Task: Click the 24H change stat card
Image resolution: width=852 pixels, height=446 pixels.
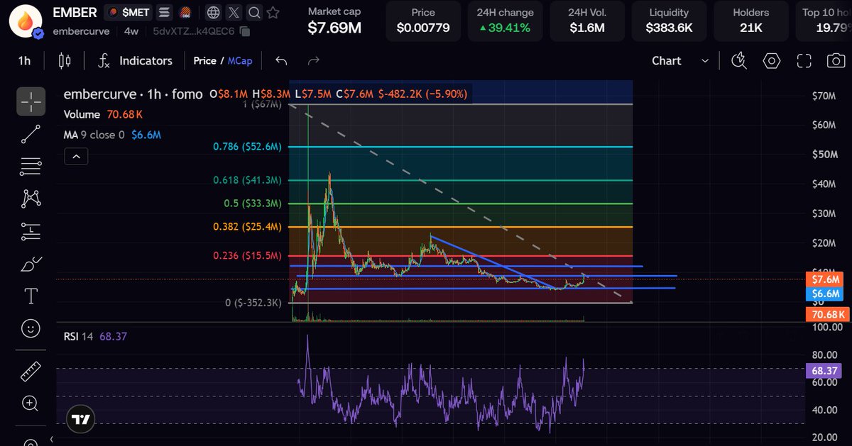Action: pyautogui.click(x=506, y=21)
